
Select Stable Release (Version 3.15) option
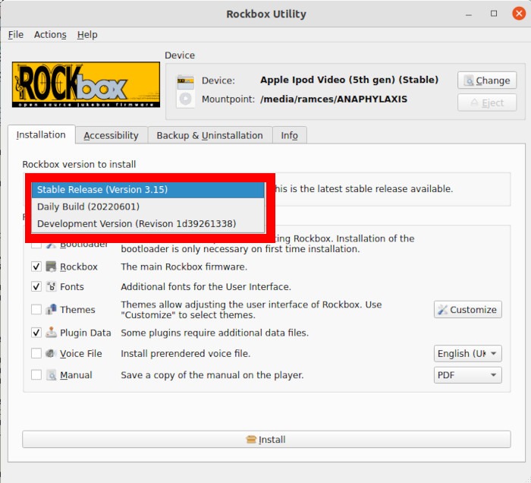point(148,190)
